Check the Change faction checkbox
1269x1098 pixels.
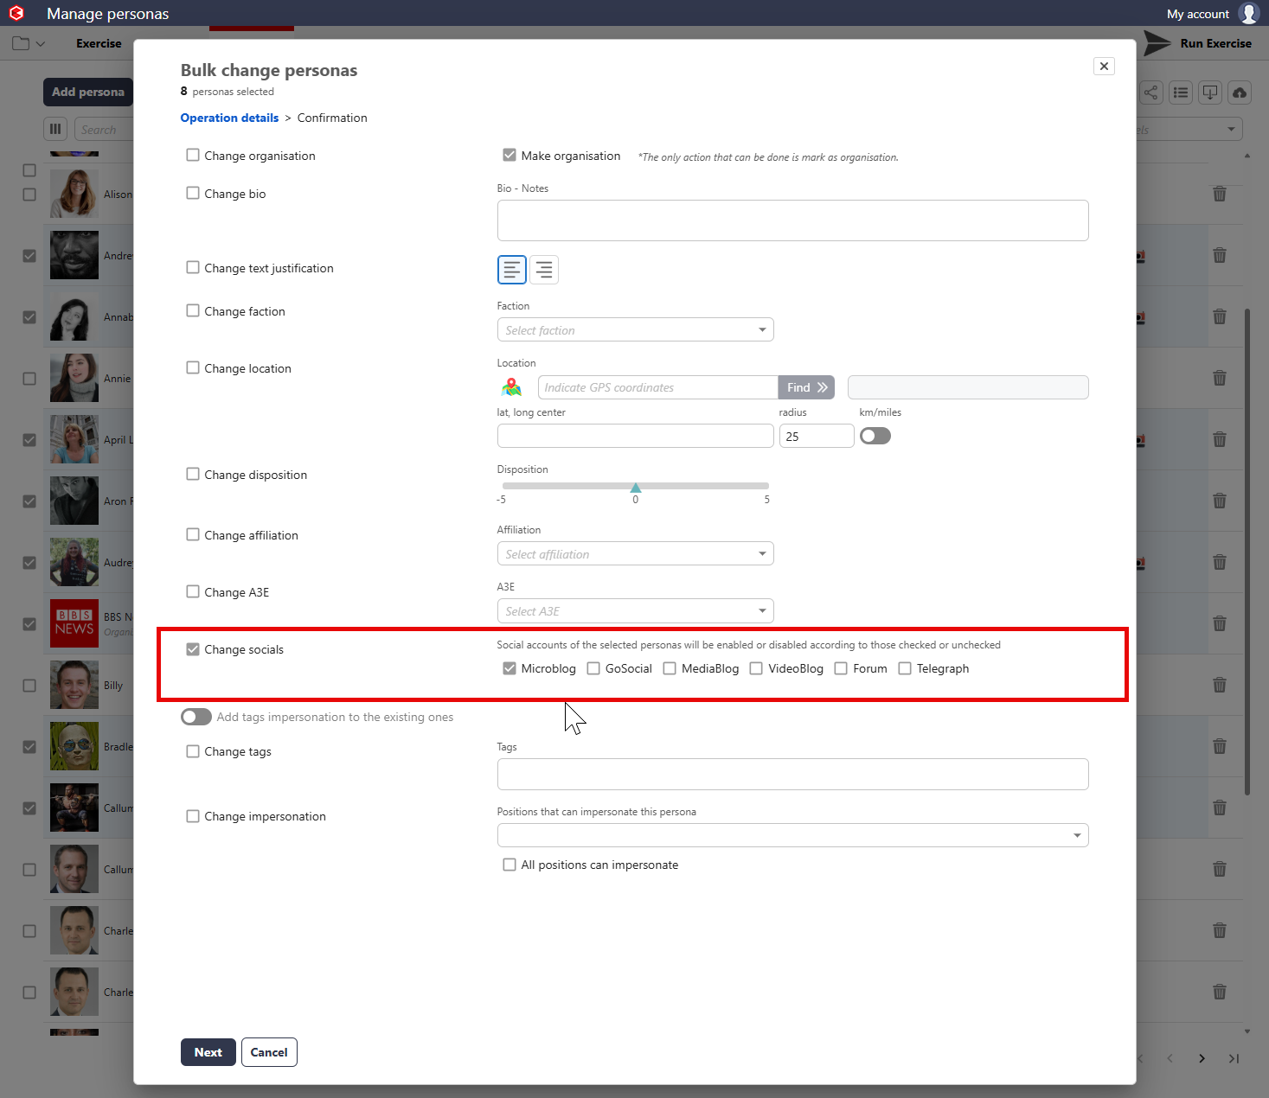pos(193,311)
